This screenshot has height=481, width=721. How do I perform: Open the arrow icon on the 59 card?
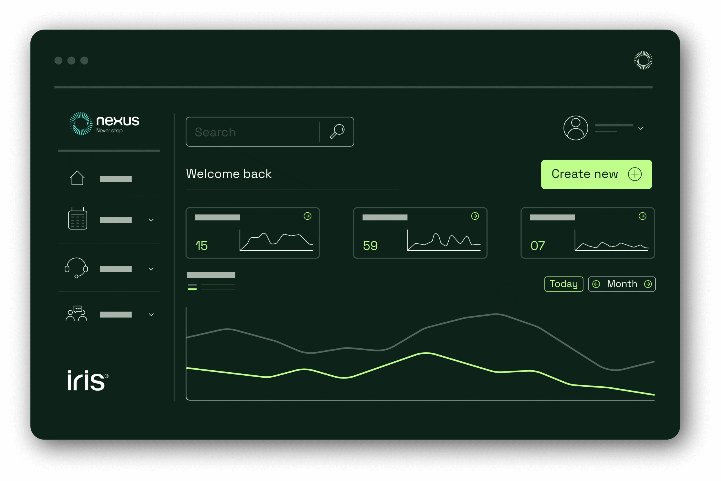[x=475, y=216]
